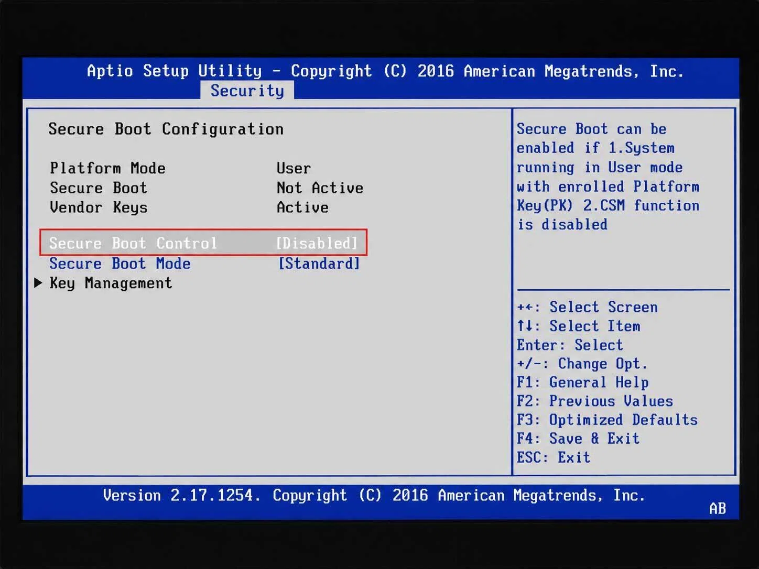
Task: Click the 'F1: General Help' hint
Action: click(x=582, y=382)
